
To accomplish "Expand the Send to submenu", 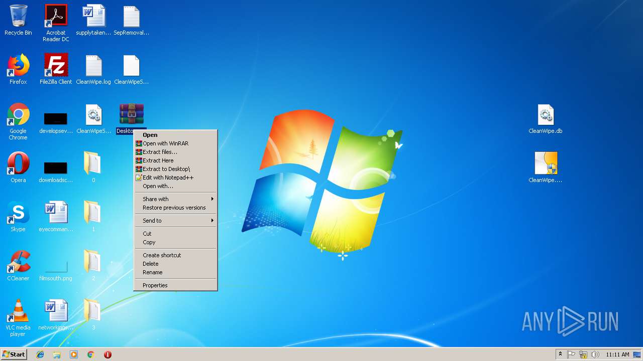I will pyautogui.click(x=175, y=221).
